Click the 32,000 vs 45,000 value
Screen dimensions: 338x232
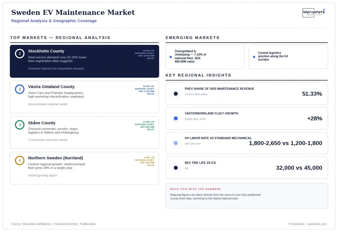pyautogui.click(x=299, y=168)
